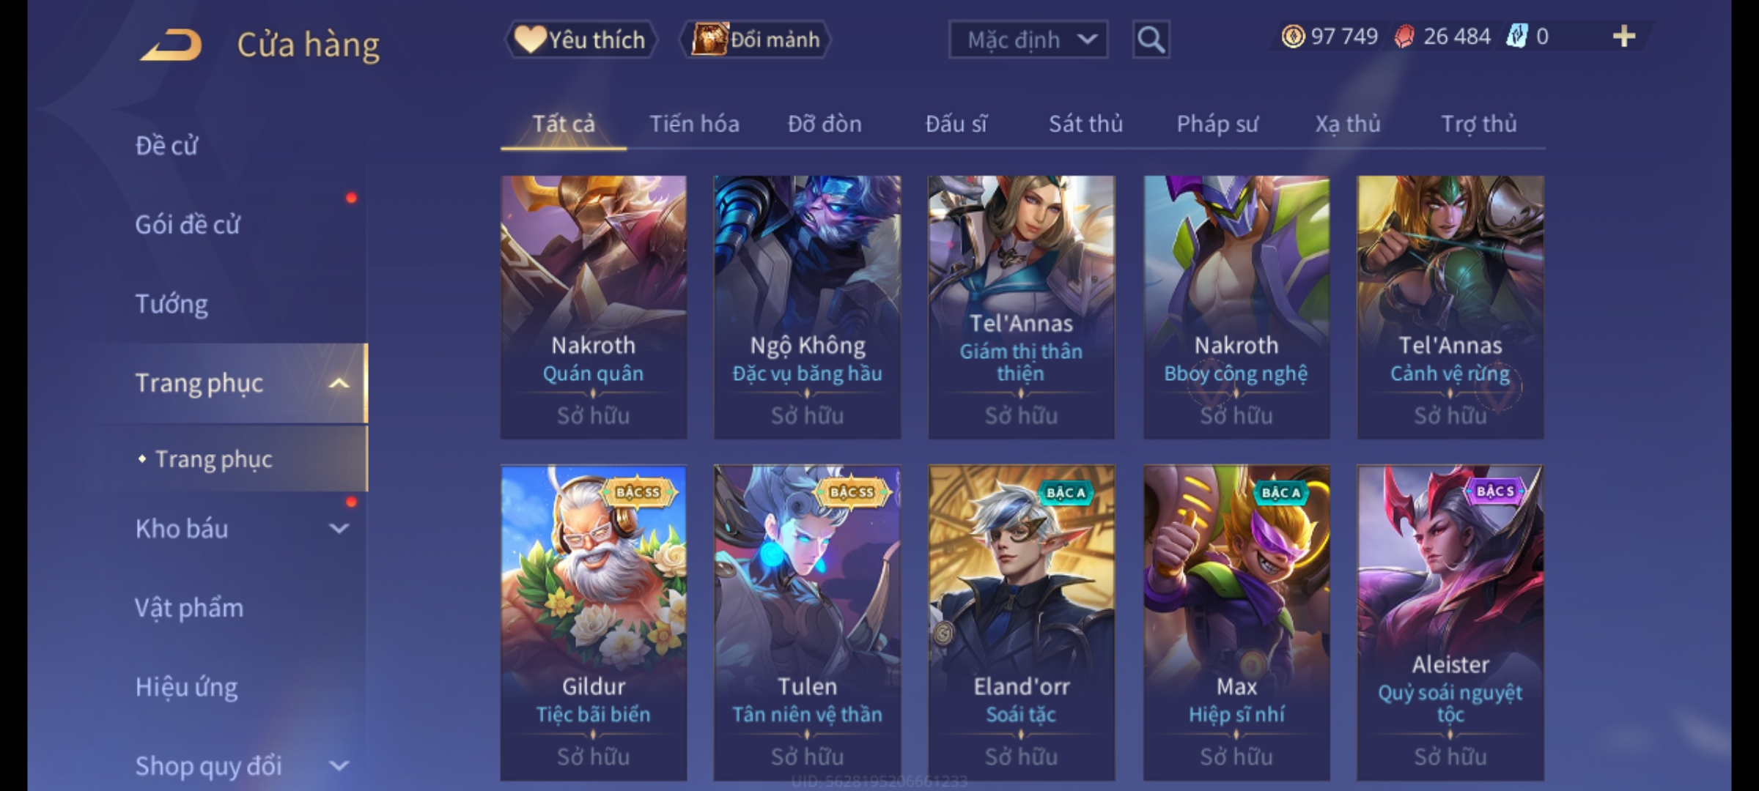Image resolution: width=1759 pixels, height=791 pixels.
Task: Switch to the Sát thủ tab
Action: pos(1085,124)
